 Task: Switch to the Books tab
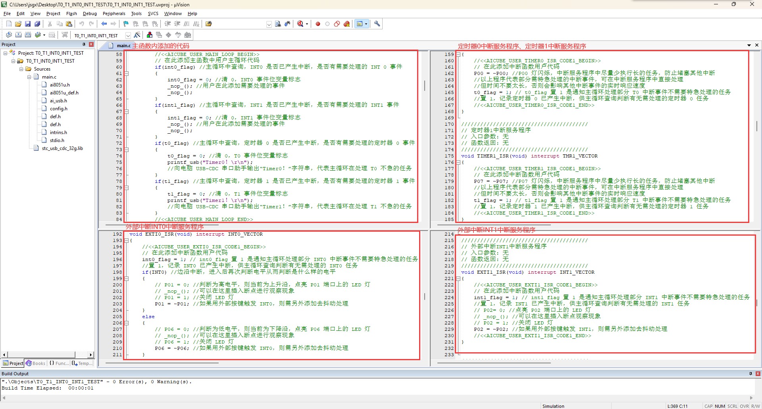pyautogui.click(x=35, y=363)
